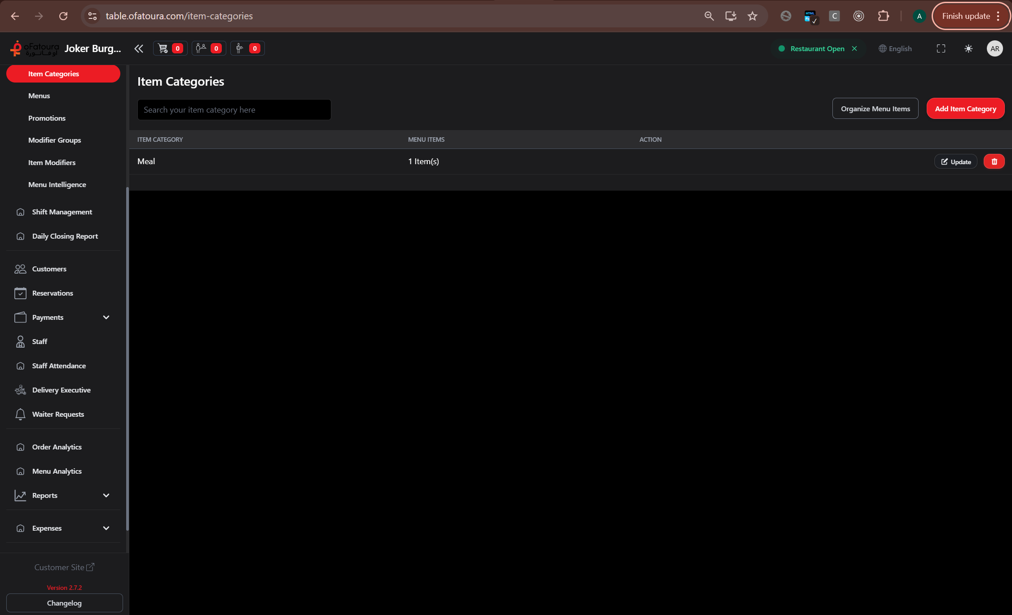This screenshot has height=615, width=1012.
Task: Expand the Reports submenu
Action: click(106, 495)
